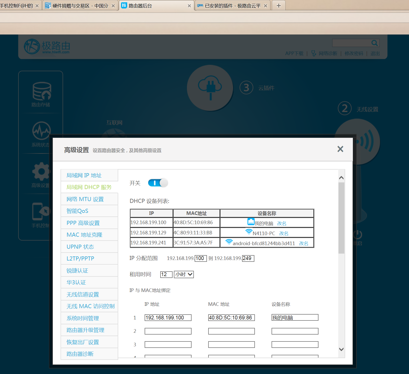
Task: Close the 高级设置 dialog
Action: (x=340, y=149)
